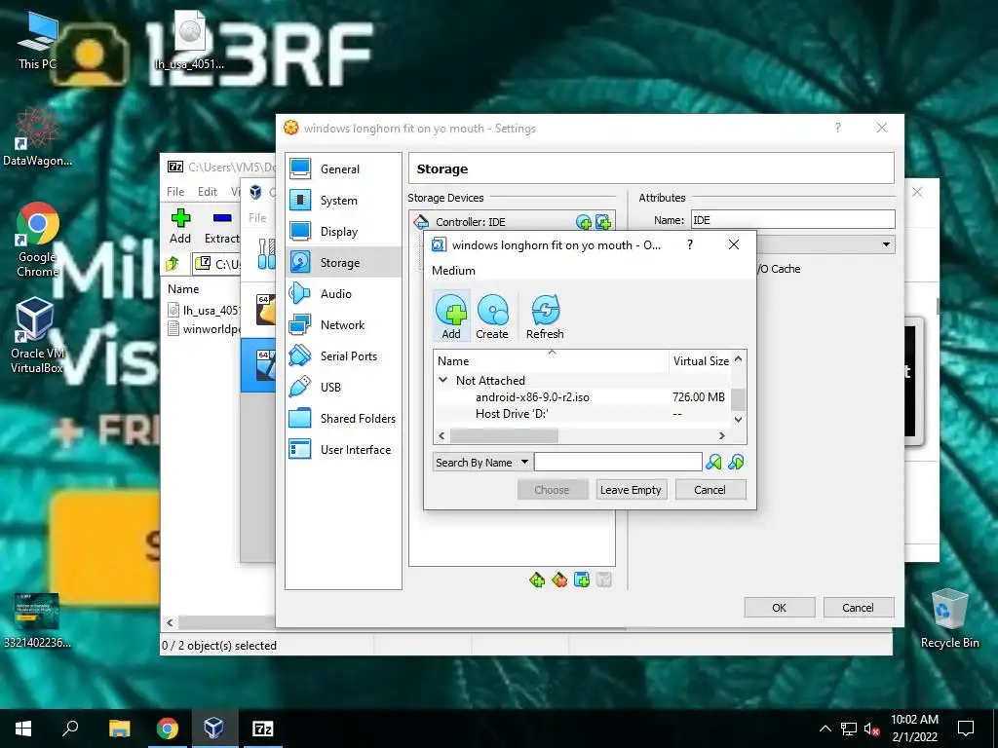Open Audio settings category
The image size is (998, 748).
[x=343, y=294]
